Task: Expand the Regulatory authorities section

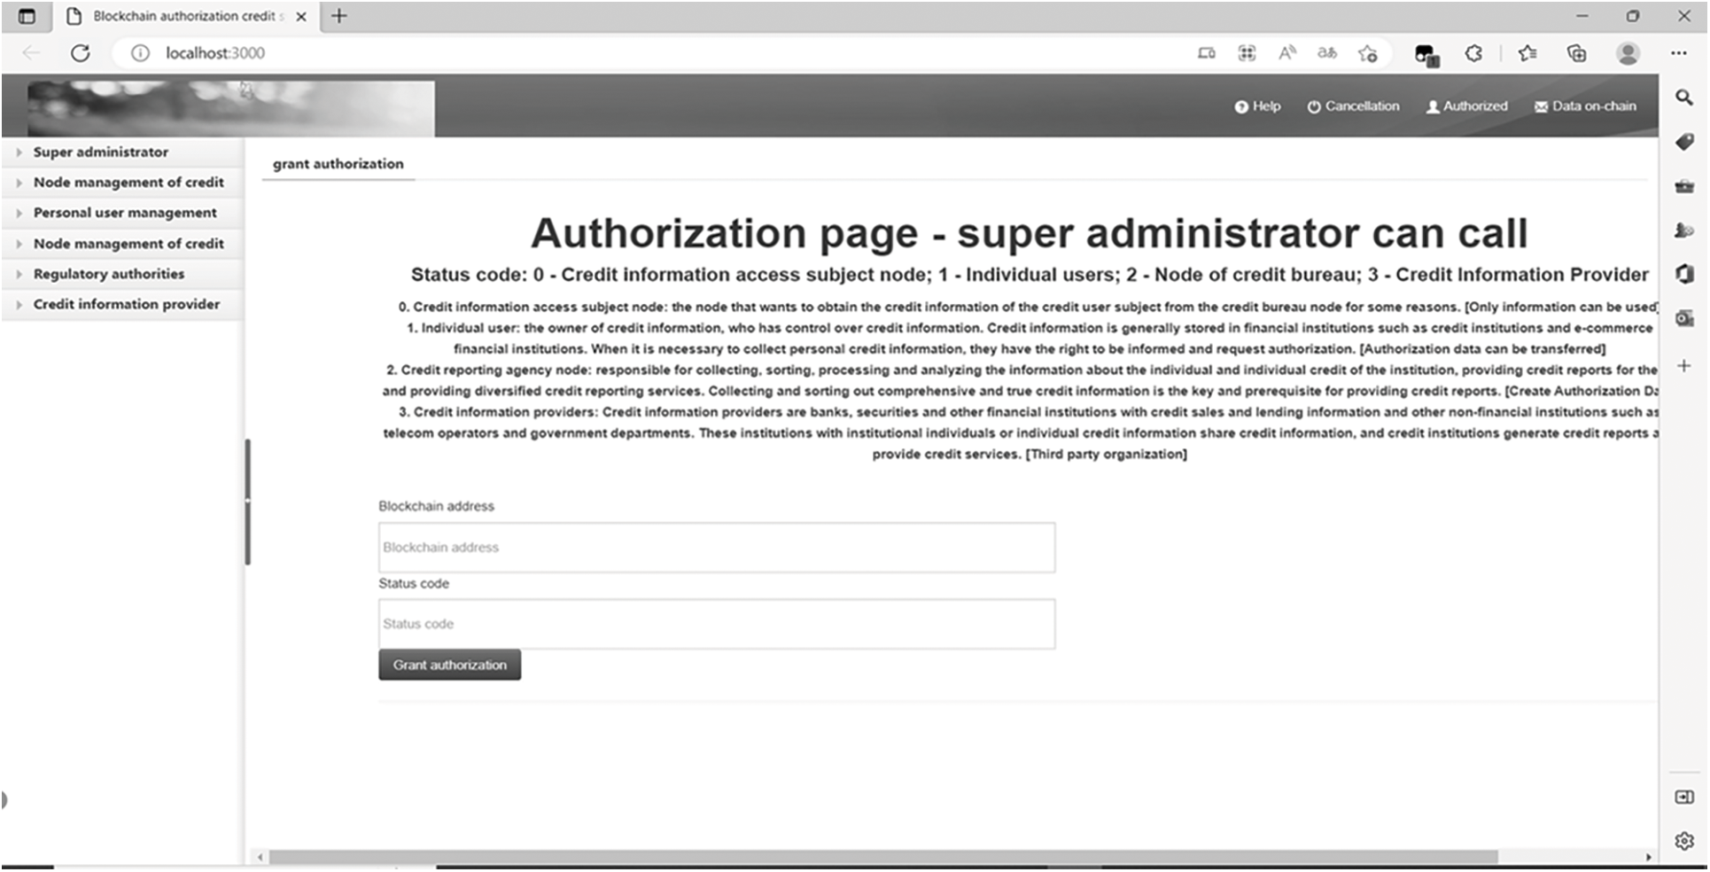Action: (108, 274)
